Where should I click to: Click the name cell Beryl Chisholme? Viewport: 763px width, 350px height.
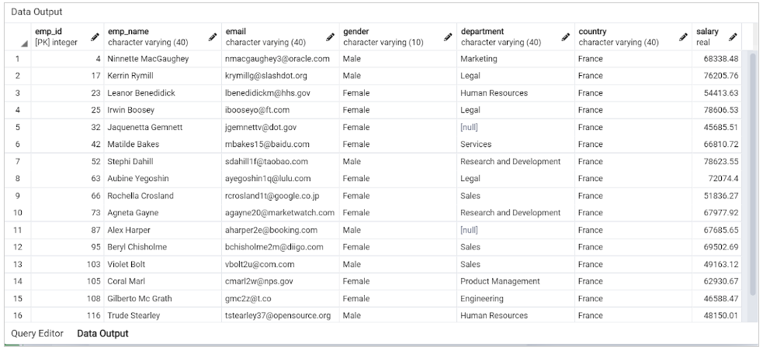coord(163,247)
